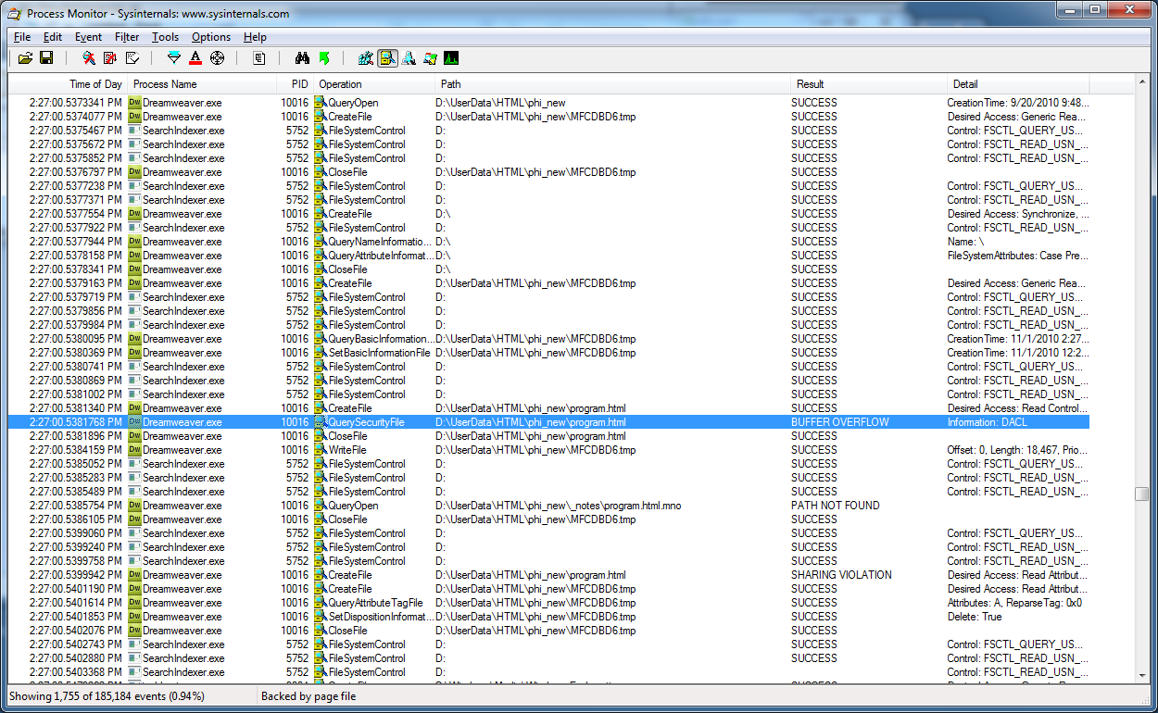Open the File menu
The width and height of the screenshot is (1158, 713).
tap(22, 37)
